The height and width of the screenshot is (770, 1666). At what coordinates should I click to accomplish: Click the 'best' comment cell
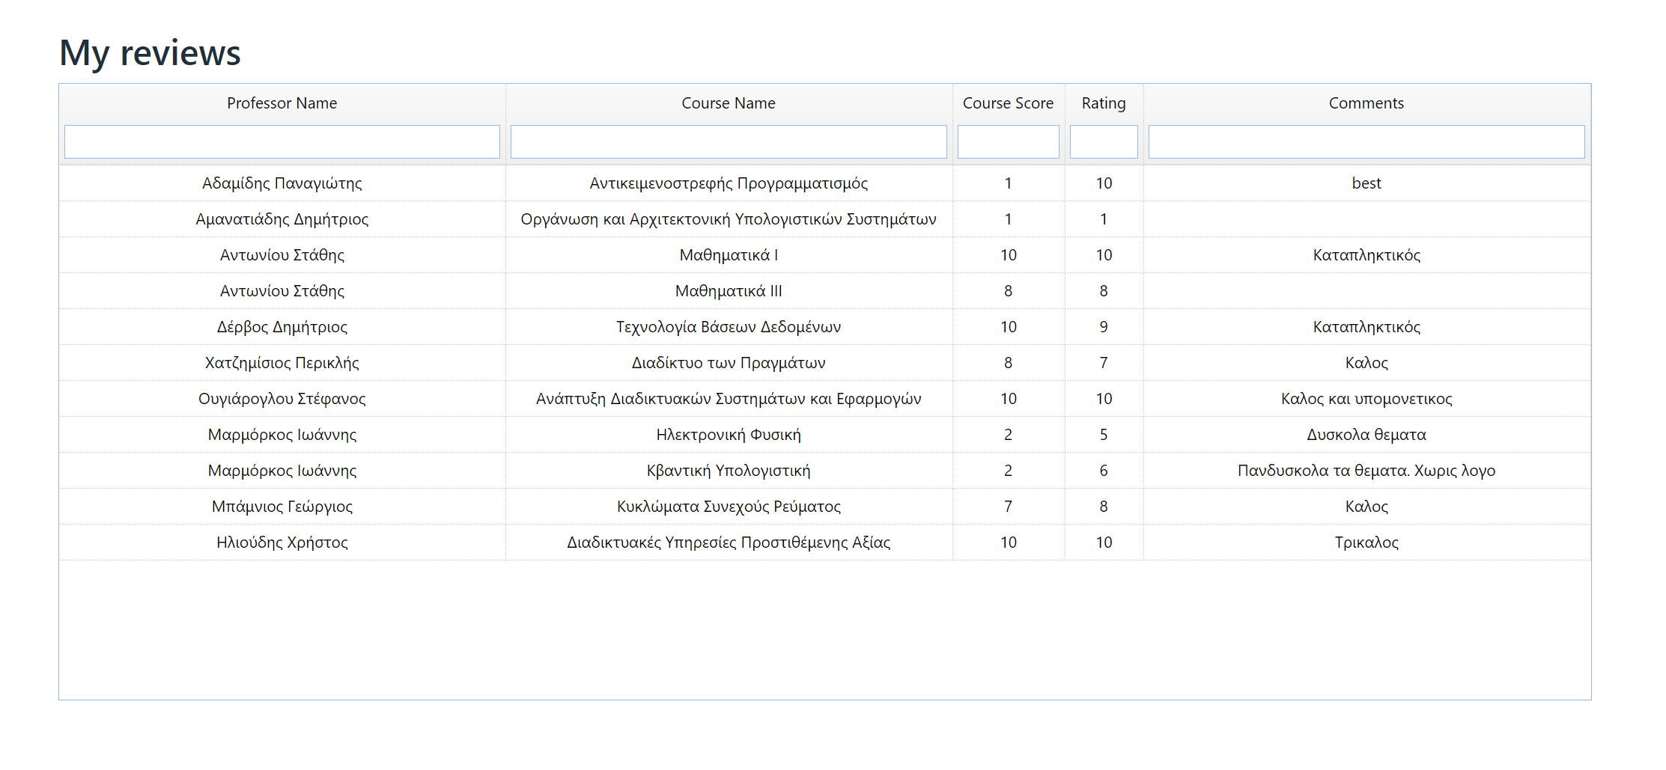point(1366,183)
